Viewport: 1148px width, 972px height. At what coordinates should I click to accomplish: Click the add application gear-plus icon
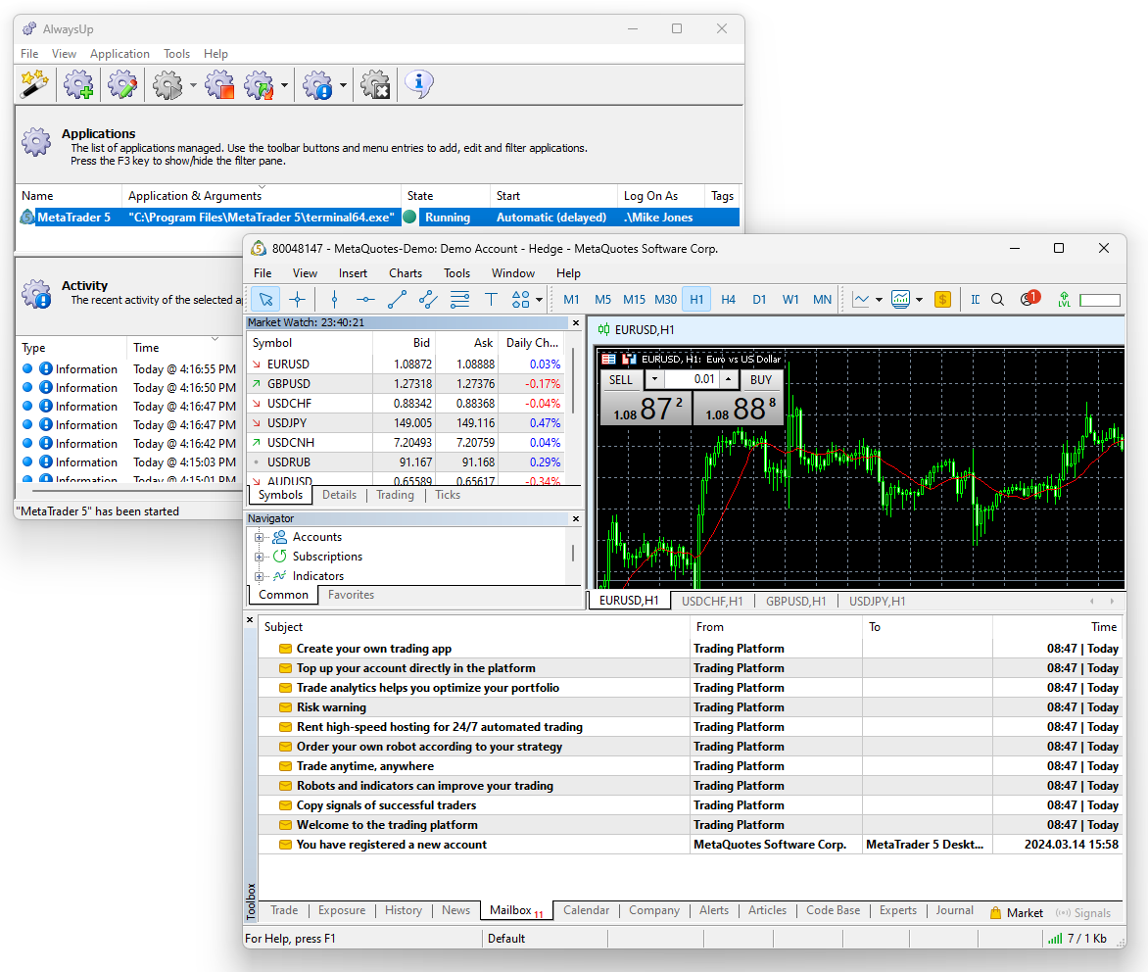click(x=78, y=85)
